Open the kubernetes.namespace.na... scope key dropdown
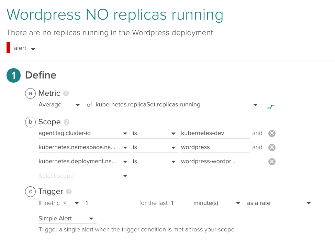 [84, 147]
